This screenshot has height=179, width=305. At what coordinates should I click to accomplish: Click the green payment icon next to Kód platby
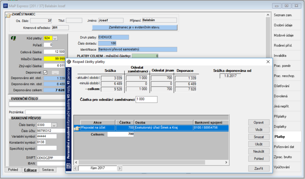[x=13, y=38]
